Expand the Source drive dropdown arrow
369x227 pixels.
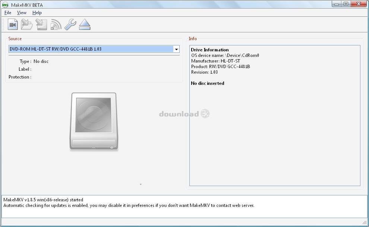(176, 49)
